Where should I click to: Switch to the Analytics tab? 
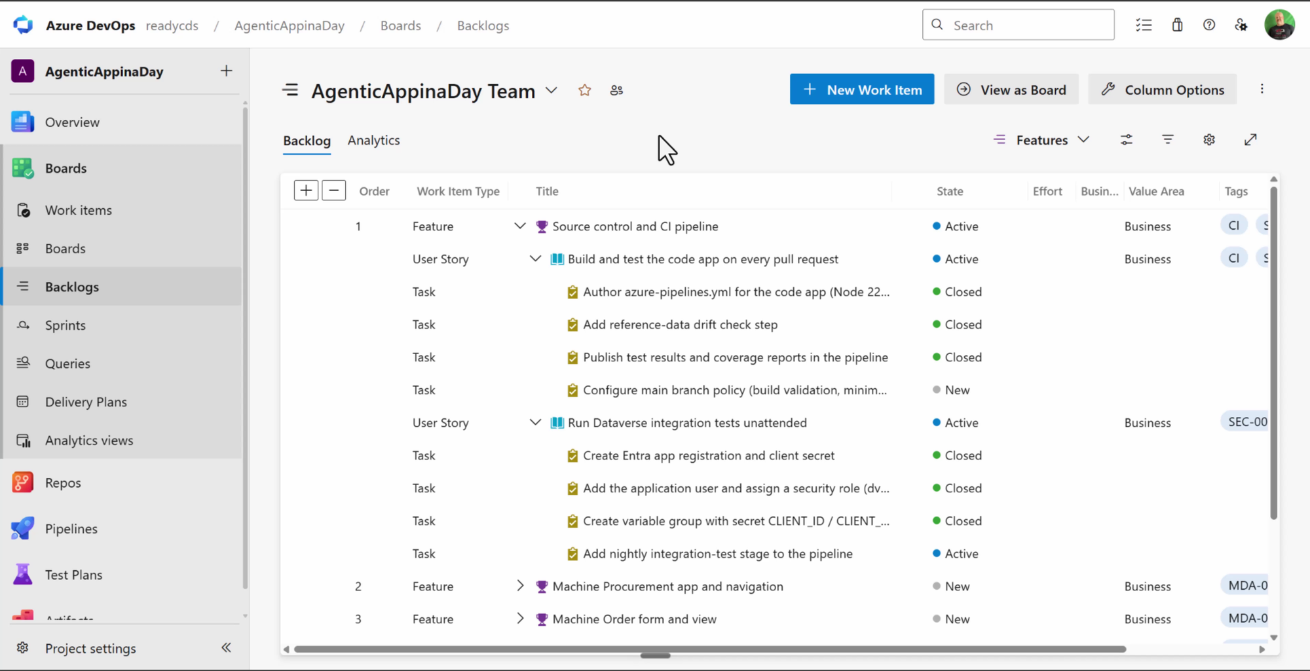tap(373, 140)
